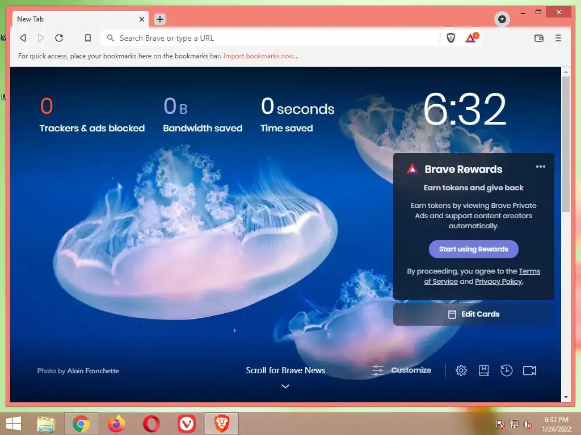Expand Brave News with the down chevron
The image size is (581, 435).
(285, 386)
